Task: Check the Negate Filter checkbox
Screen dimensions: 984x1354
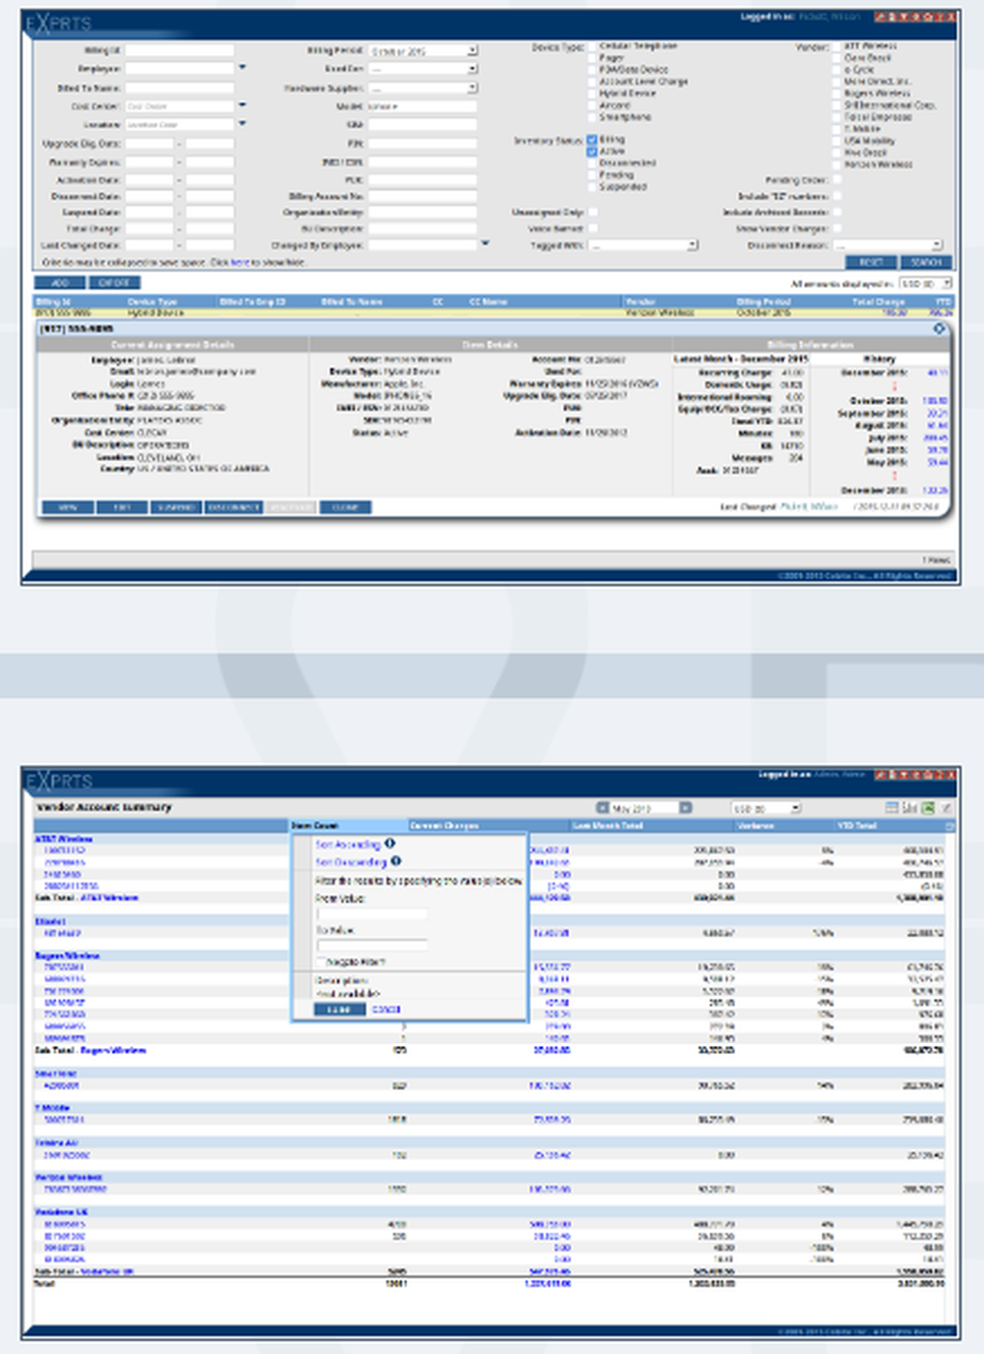Action: (321, 961)
